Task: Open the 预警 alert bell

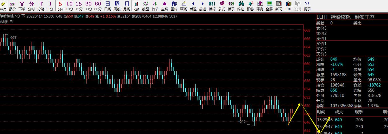Action: [x=250, y=6]
